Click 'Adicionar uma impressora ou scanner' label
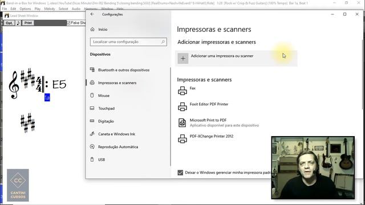 (x=222, y=56)
